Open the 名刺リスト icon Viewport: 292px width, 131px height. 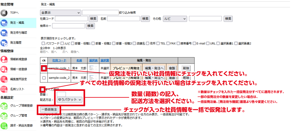click(x=4, y=89)
